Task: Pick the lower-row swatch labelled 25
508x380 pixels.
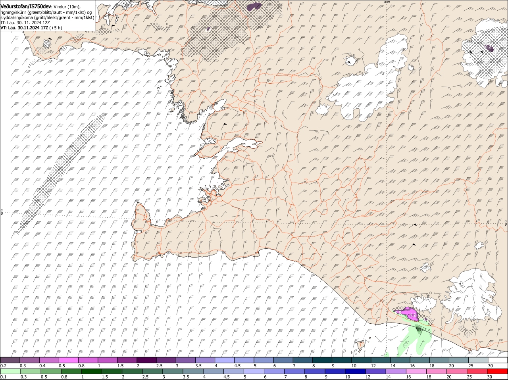Action: 477,372
